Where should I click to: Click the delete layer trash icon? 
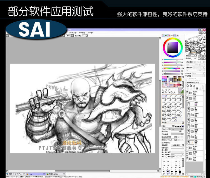coord(197,89)
